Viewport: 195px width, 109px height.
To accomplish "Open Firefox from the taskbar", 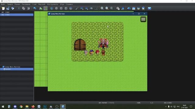I will [x=33, y=107].
